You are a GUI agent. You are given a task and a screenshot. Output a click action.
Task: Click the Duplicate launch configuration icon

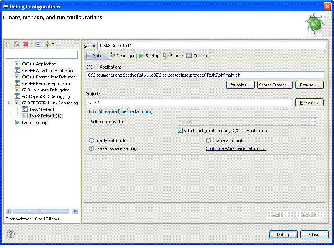click(17, 44)
